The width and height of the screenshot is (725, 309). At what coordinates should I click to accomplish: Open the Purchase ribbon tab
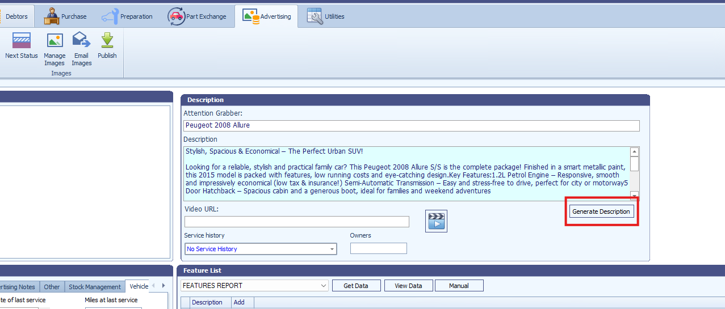coord(65,16)
